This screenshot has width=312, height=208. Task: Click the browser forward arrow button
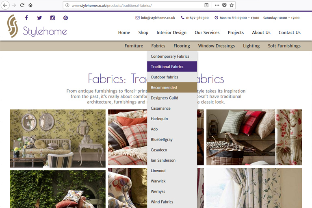click(14, 5)
